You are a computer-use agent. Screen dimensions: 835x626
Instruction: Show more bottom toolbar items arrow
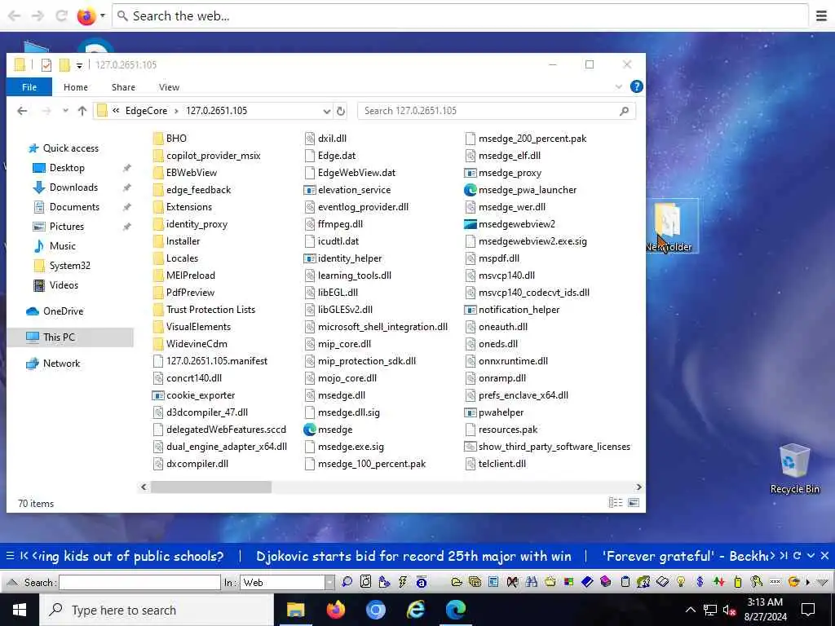pos(808,582)
